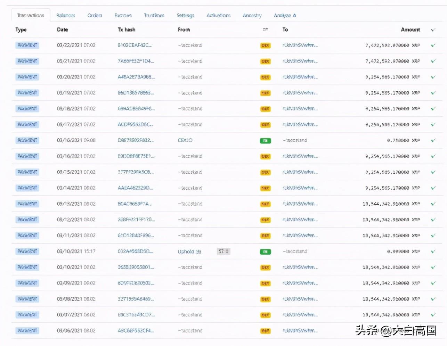Viewport: 447px width, 346px height.
Task: Click the validated checkmark on the 03/22/2021 row
Action: tap(433, 45)
